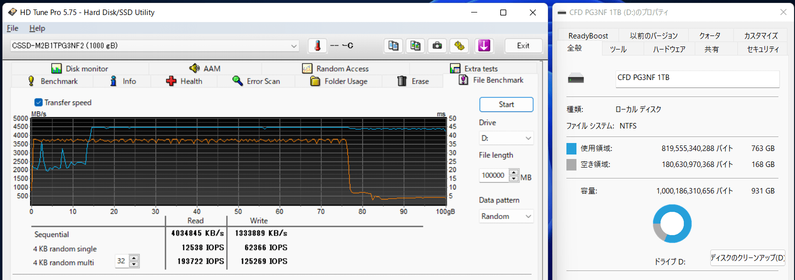Open HD Tune options tools icon

pos(459,45)
